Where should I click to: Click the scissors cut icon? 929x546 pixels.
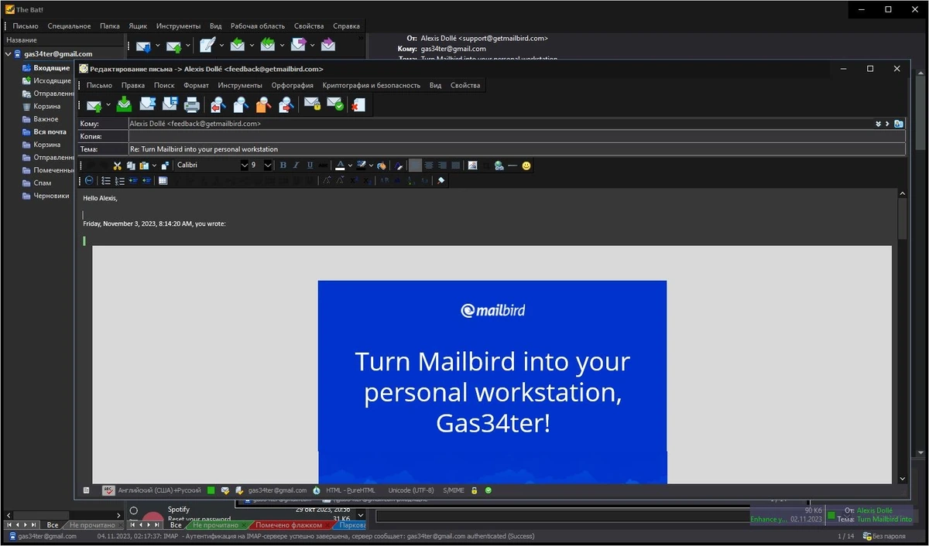(x=117, y=166)
